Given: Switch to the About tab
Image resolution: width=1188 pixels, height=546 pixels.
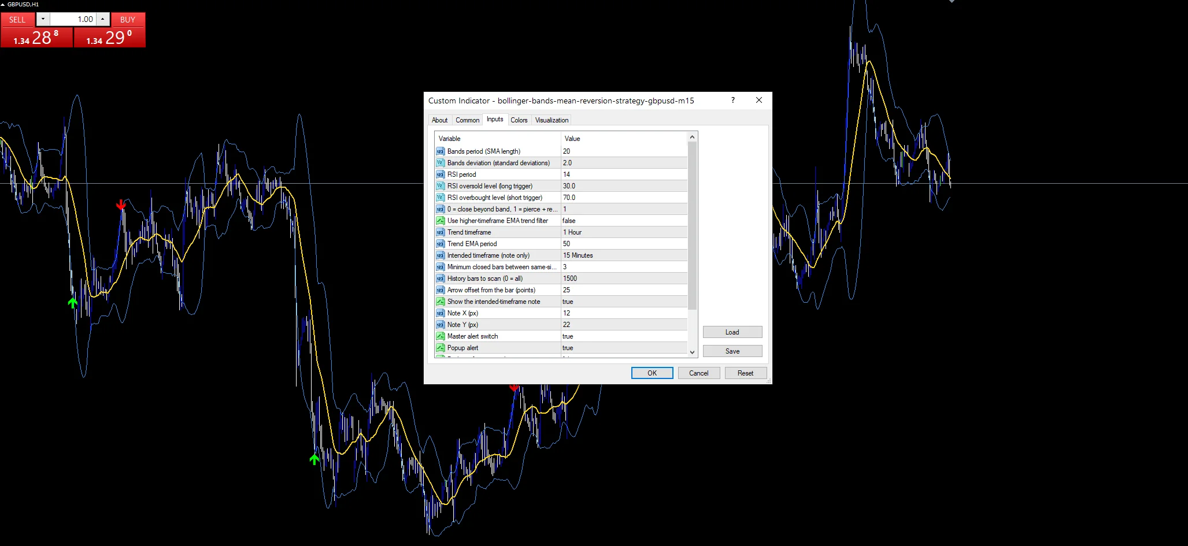Looking at the screenshot, I should tap(439, 120).
